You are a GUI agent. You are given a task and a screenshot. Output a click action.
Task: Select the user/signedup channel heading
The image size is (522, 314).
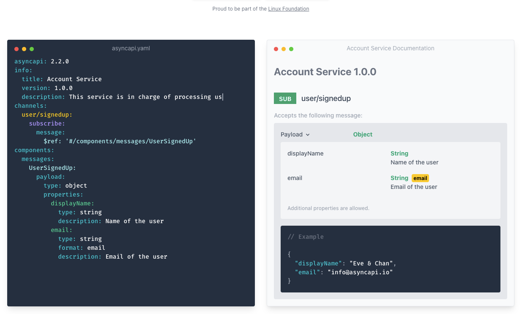(x=326, y=98)
